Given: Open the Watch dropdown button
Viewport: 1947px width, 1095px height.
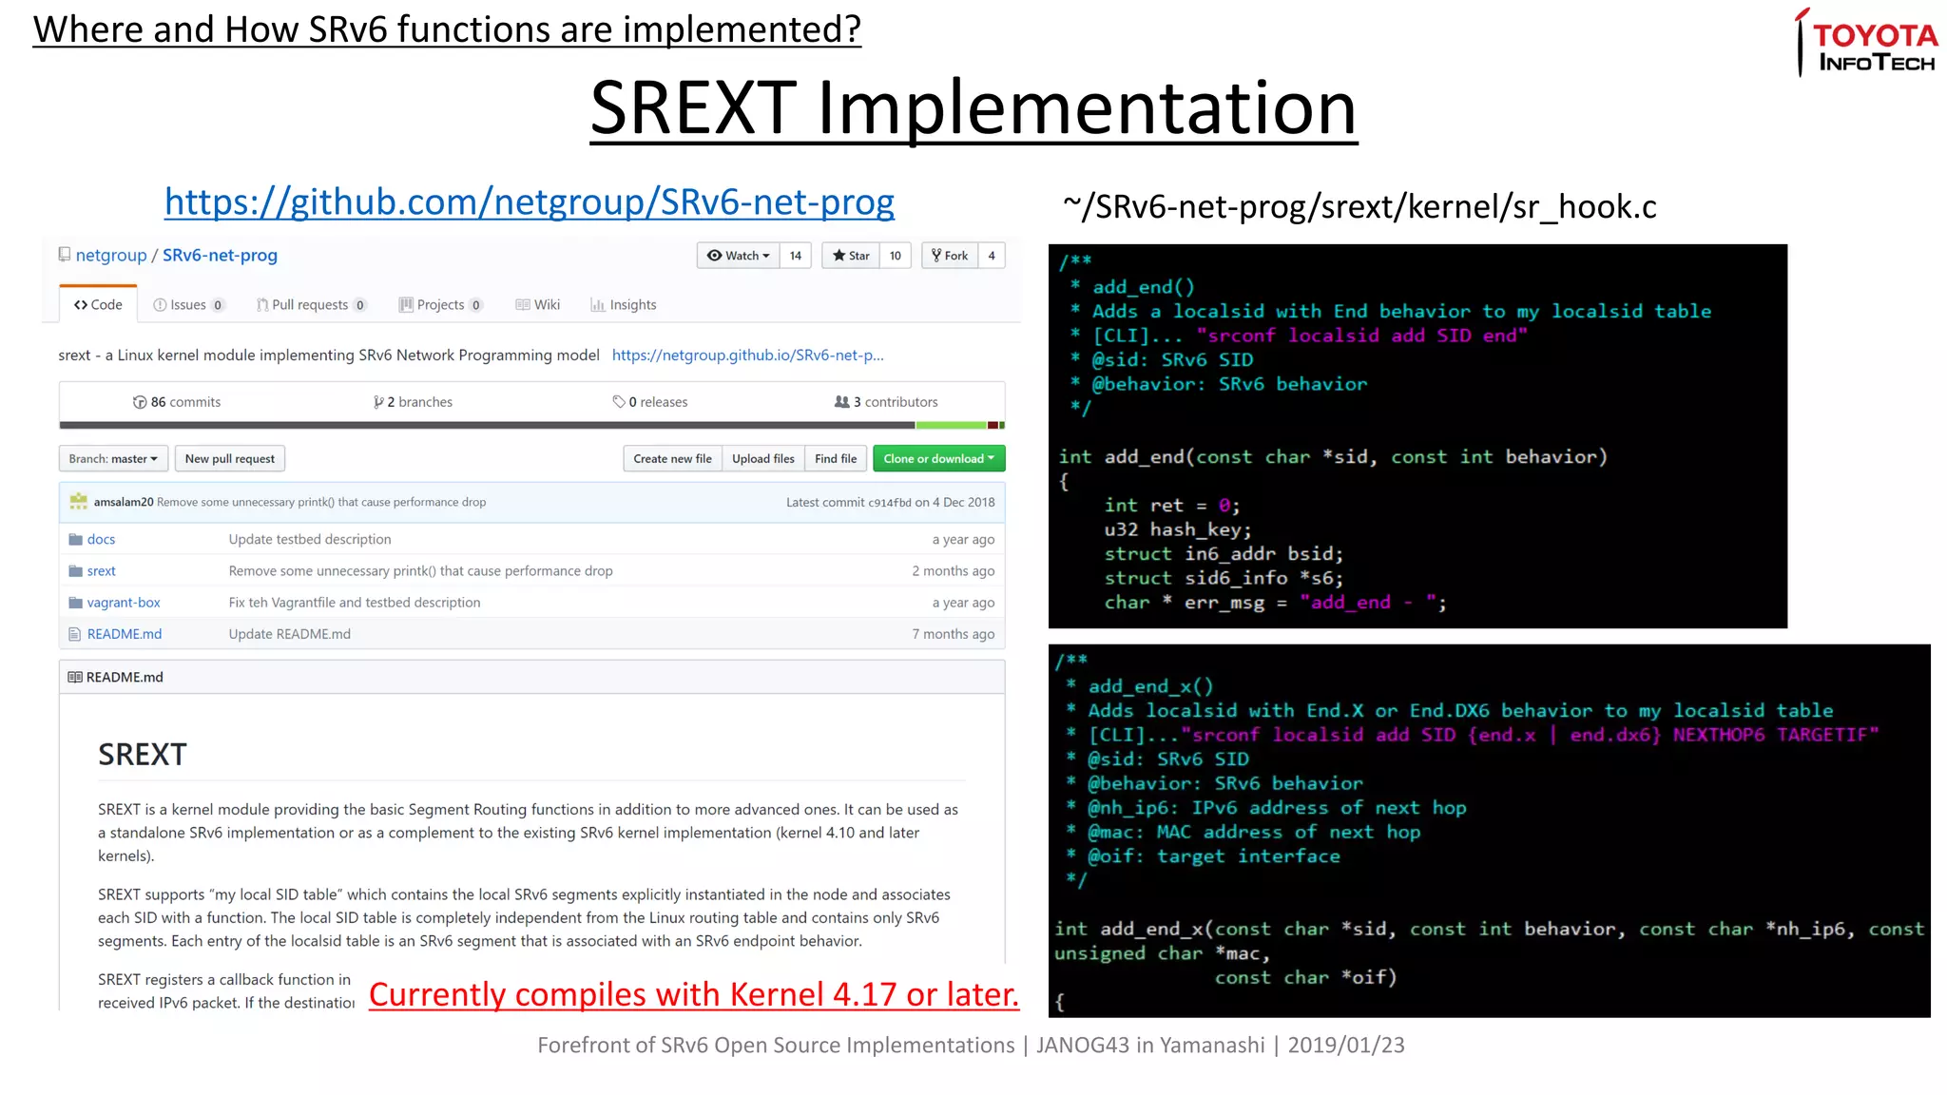Looking at the screenshot, I should point(738,256).
